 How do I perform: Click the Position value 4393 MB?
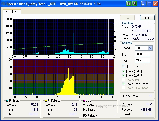coord(146,110)
